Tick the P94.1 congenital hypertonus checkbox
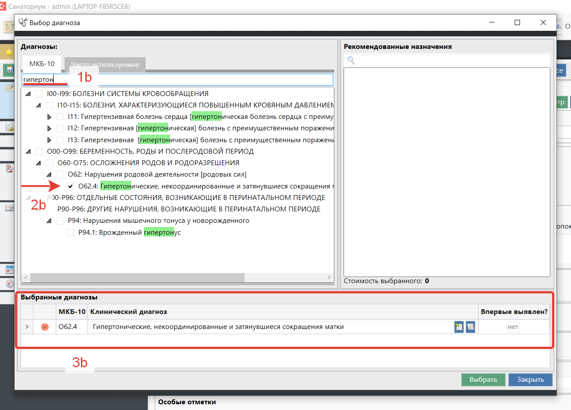The width and height of the screenshot is (571, 410). (70, 233)
